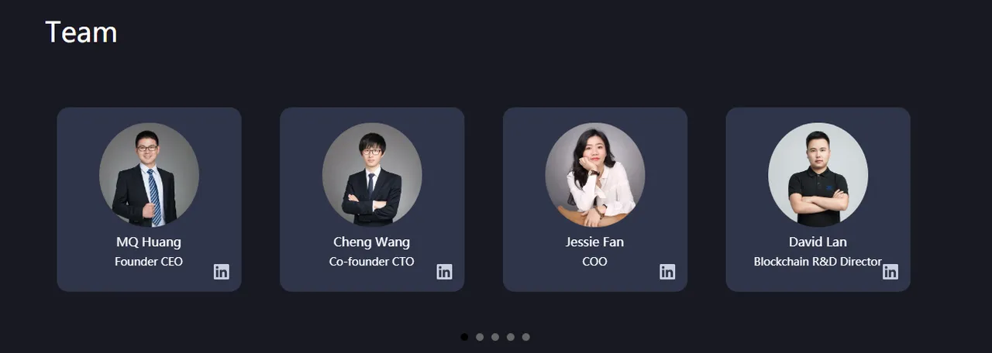Open David Lan's LinkedIn icon
The height and width of the screenshot is (353, 992).
pyautogui.click(x=890, y=272)
